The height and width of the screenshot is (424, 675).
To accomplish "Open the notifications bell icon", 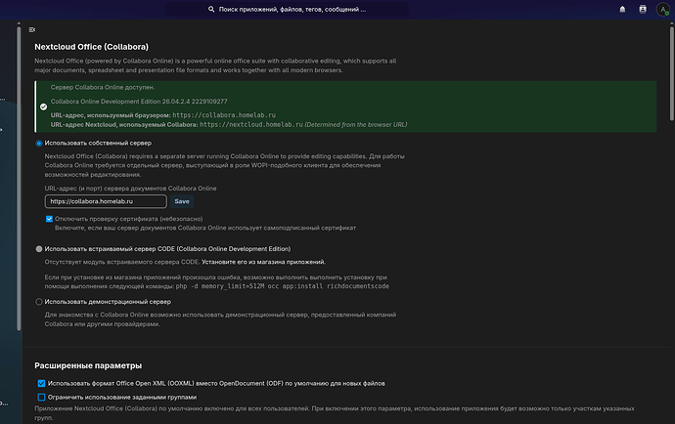I will tap(622, 9).
